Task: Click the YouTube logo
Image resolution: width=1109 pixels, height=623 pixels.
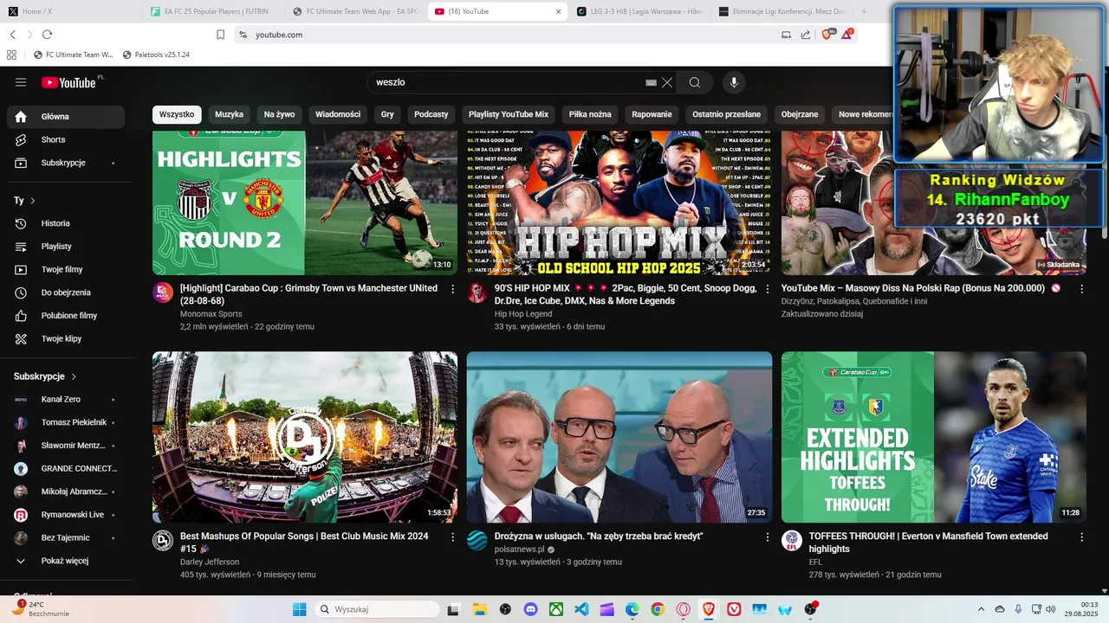Action: (x=68, y=82)
